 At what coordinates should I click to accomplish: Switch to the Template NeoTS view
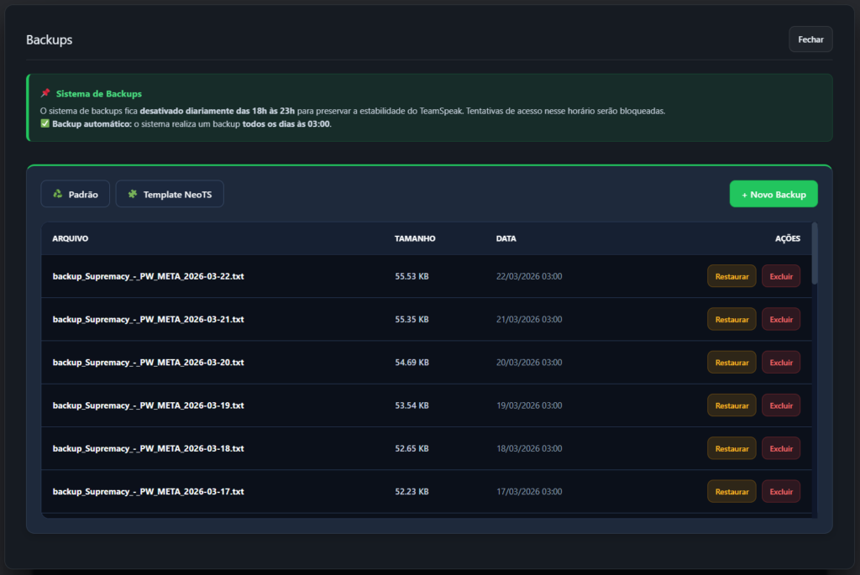[170, 194]
